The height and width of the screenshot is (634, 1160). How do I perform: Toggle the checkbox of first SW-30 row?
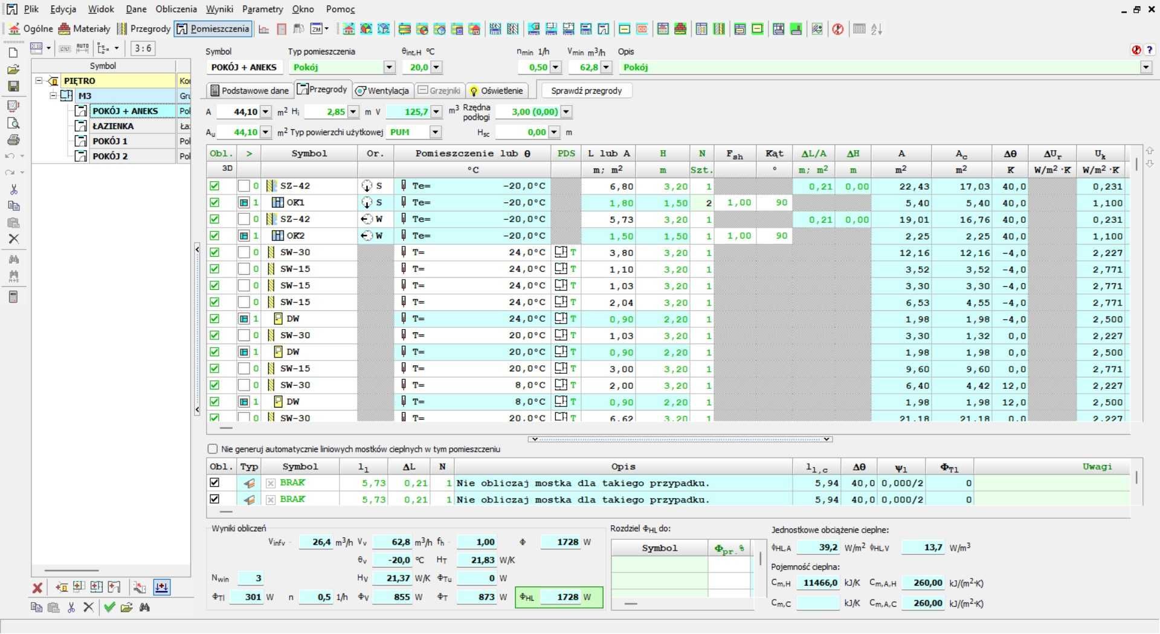point(214,252)
